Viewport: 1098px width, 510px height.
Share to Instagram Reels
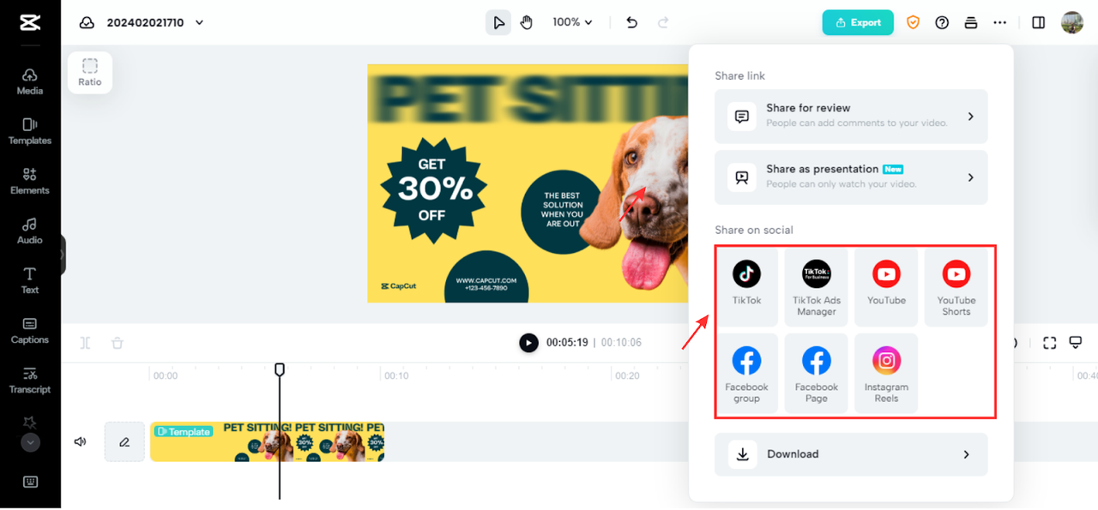(x=886, y=373)
